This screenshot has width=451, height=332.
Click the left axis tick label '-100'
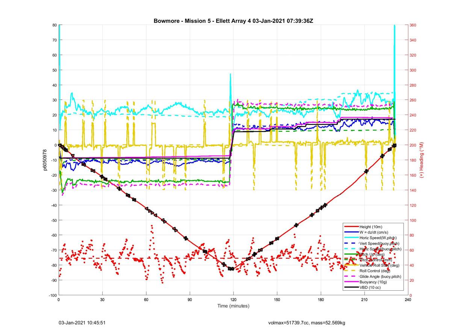52,295
